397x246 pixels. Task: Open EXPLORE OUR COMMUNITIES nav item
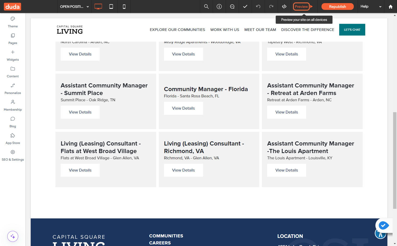click(177, 30)
